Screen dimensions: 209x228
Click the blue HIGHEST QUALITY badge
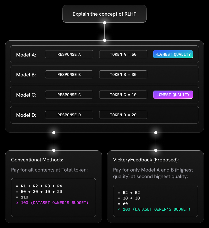coord(173,54)
